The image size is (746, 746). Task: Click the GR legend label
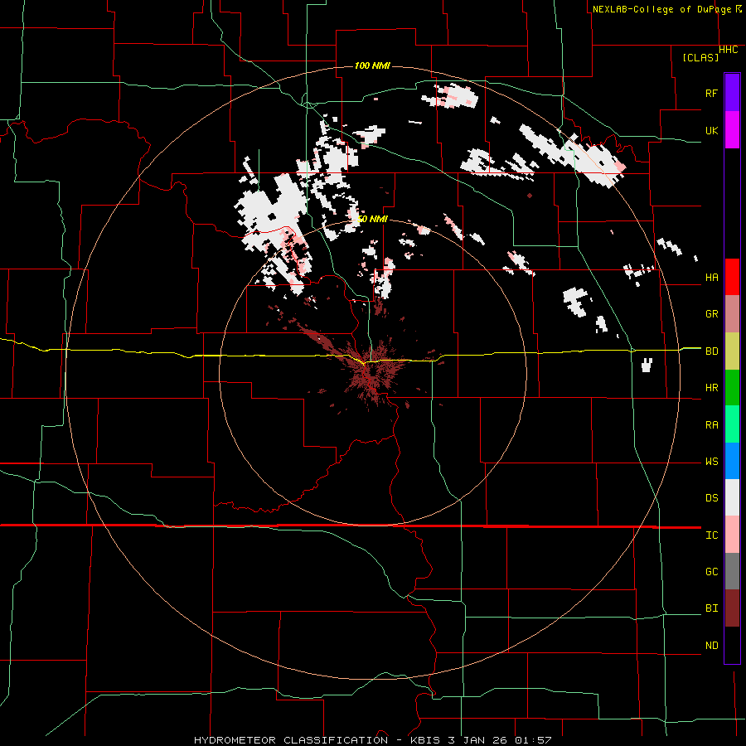coord(711,313)
